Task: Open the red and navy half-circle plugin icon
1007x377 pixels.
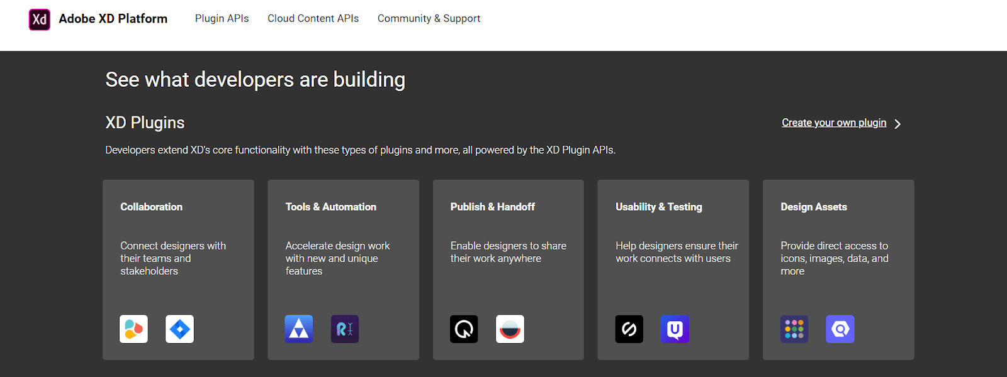Action: click(510, 329)
